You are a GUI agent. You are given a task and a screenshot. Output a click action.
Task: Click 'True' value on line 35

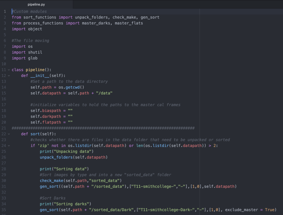pos(270,210)
